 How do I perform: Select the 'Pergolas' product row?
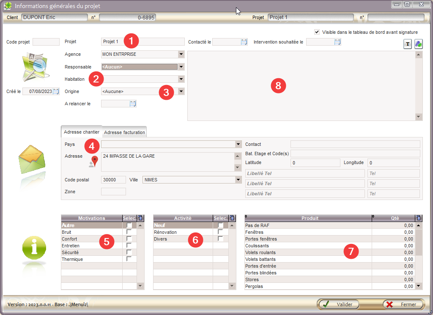coord(330,286)
